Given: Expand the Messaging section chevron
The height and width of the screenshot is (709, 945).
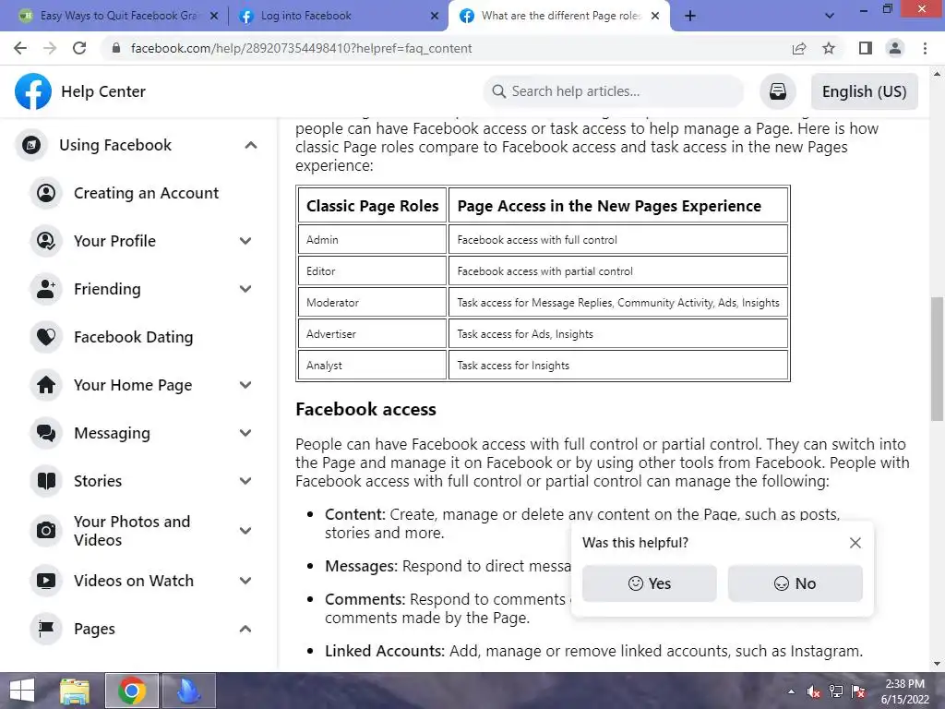Looking at the screenshot, I should click(245, 433).
